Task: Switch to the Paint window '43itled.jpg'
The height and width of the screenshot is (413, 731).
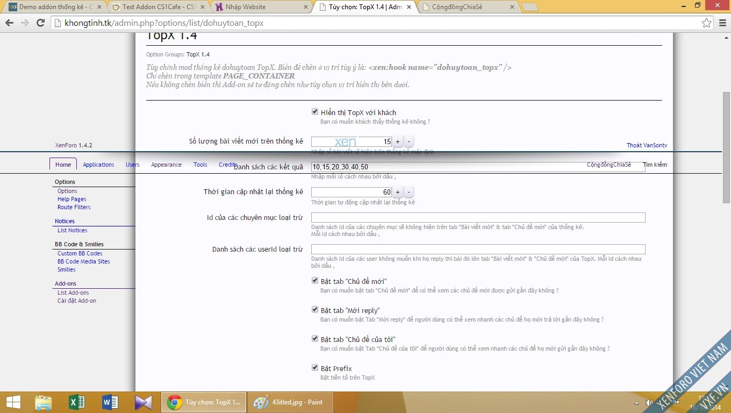Action: tap(291, 402)
